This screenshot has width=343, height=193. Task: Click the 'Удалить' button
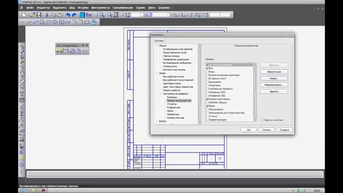pos(274,92)
